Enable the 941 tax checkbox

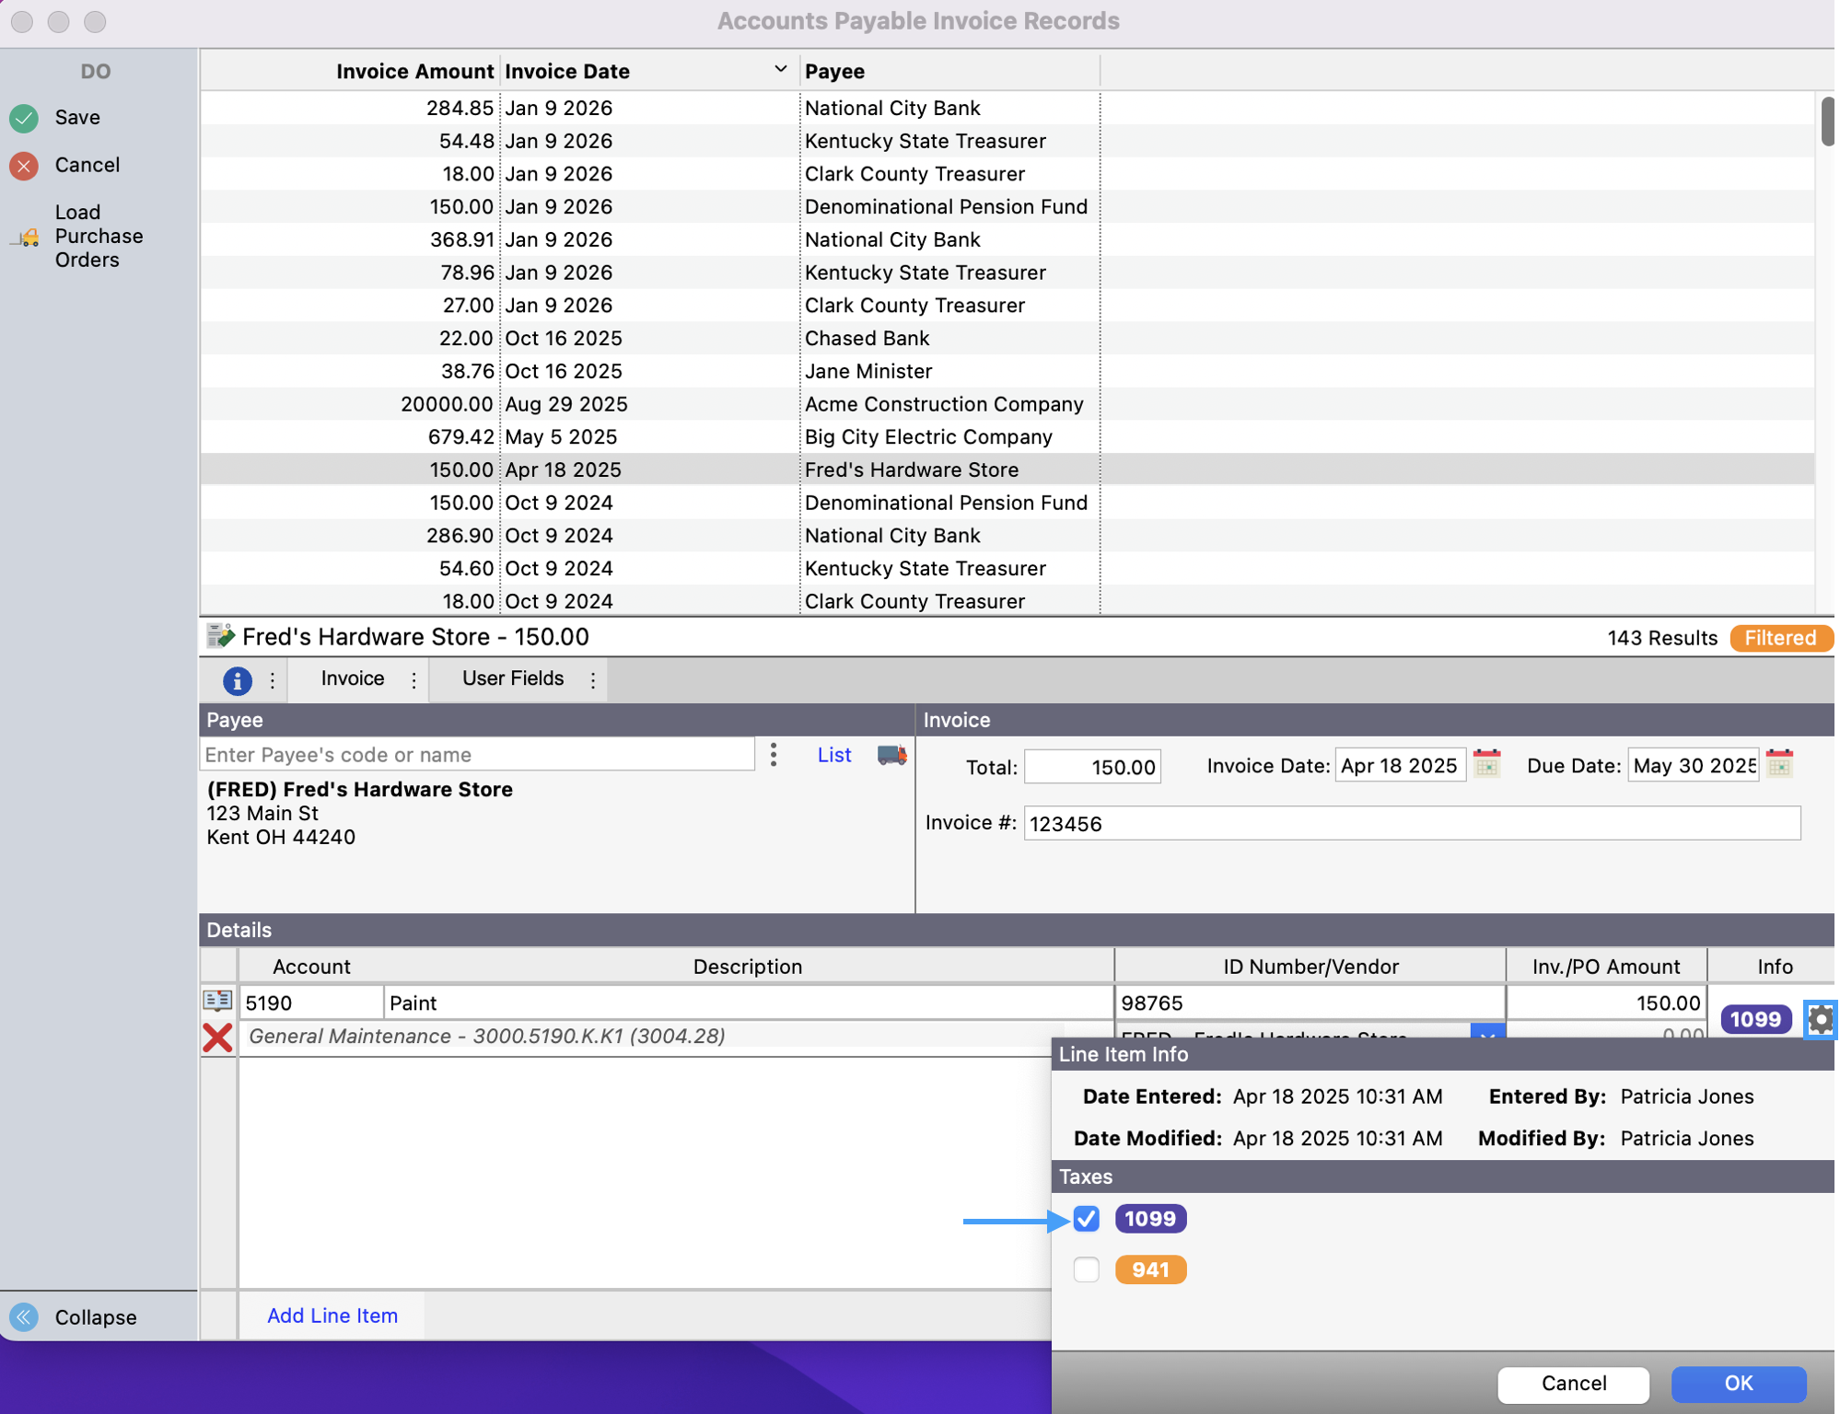click(x=1087, y=1269)
